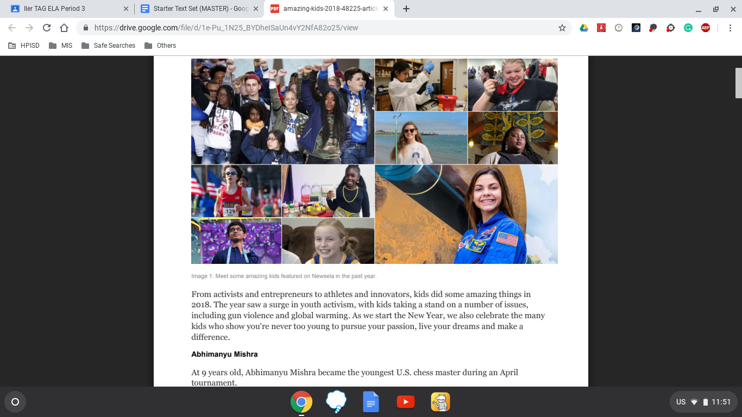The width and height of the screenshot is (742, 417).
Task: Open the Adblock Plus extension
Action: 706,28
